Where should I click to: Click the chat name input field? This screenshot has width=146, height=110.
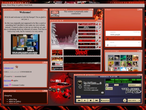(x=123, y=42)
